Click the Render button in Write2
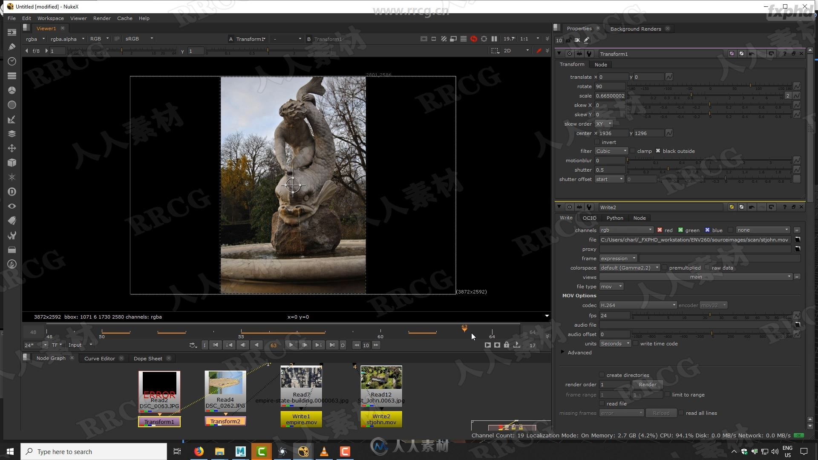The width and height of the screenshot is (818, 460). (x=648, y=385)
